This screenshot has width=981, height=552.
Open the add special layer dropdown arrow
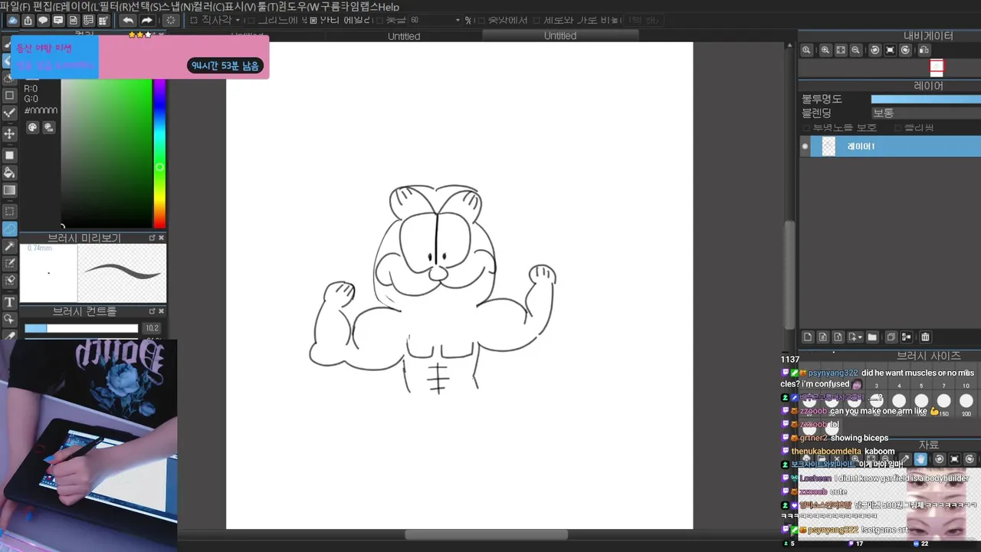click(860, 337)
